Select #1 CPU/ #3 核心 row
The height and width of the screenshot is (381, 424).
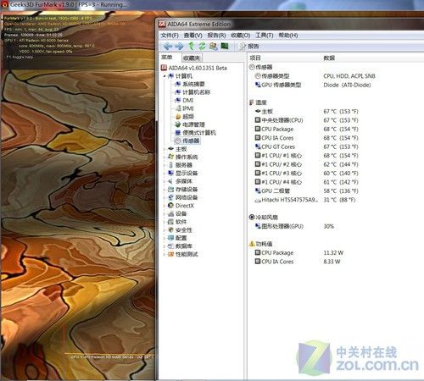click(x=306, y=173)
